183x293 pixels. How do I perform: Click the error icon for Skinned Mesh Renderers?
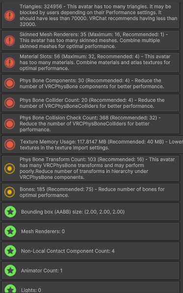9,40
